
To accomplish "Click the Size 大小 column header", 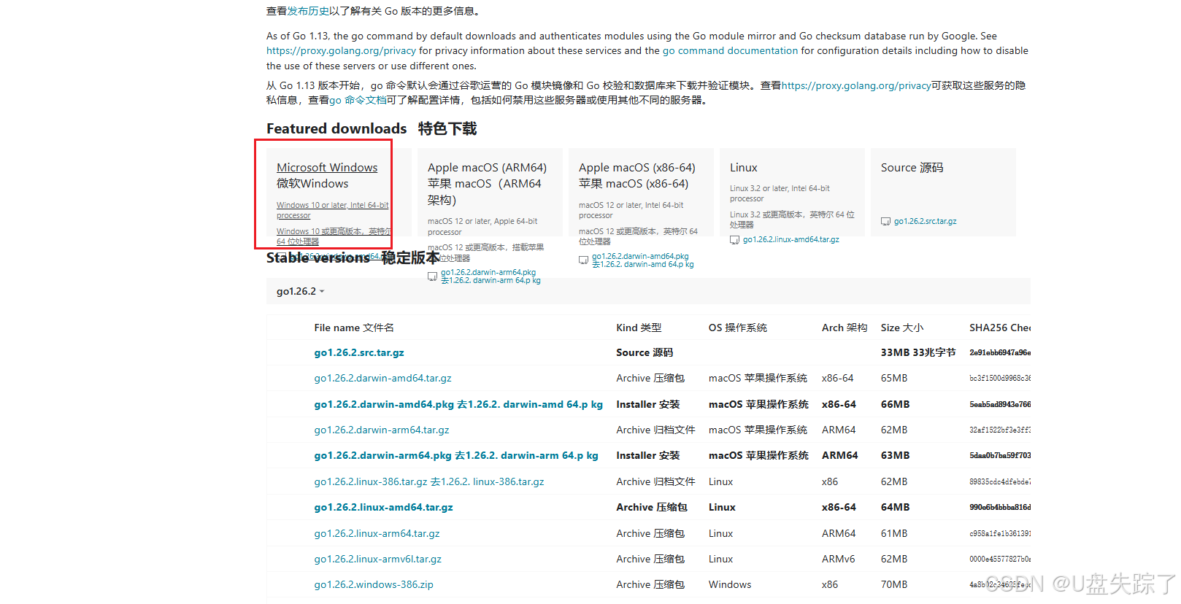I will pyautogui.click(x=901, y=328).
